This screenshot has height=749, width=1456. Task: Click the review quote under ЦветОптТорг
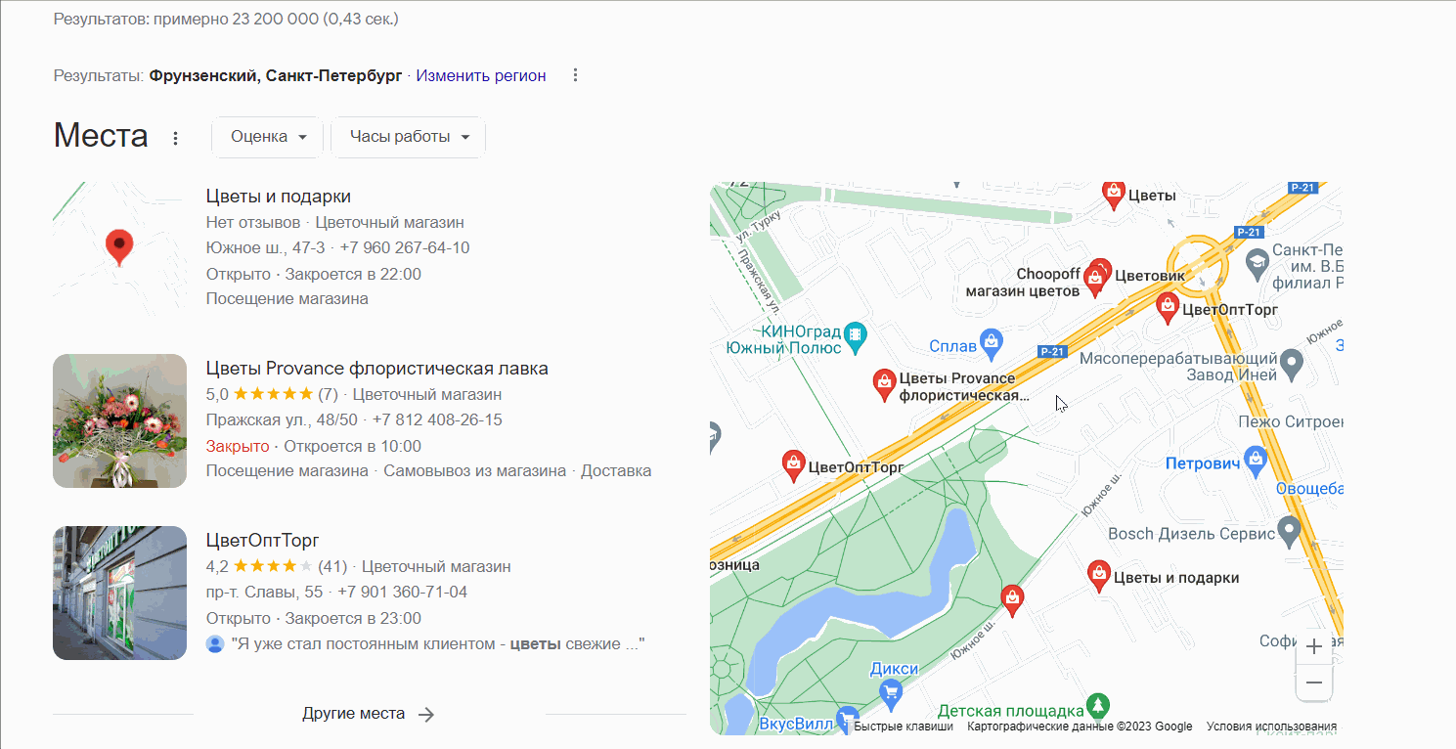438,644
